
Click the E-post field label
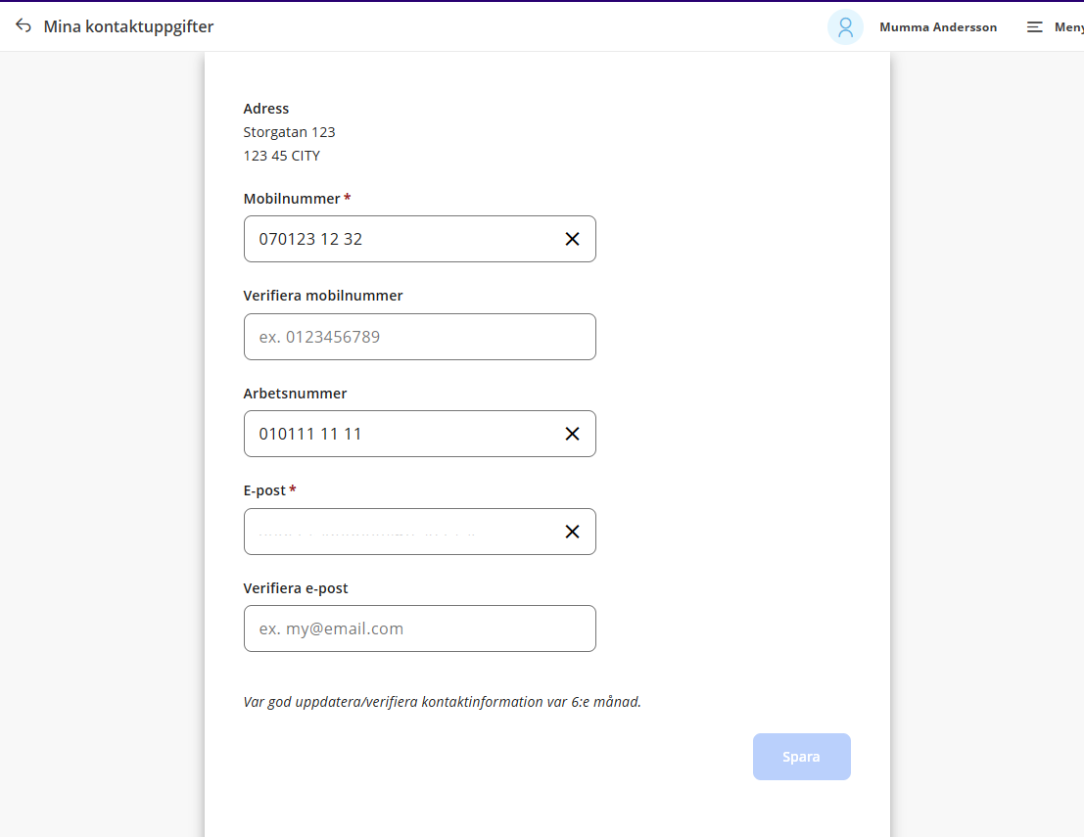coord(264,490)
